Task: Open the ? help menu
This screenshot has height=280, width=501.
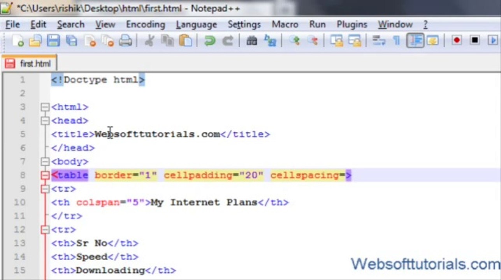Action: 425,24
